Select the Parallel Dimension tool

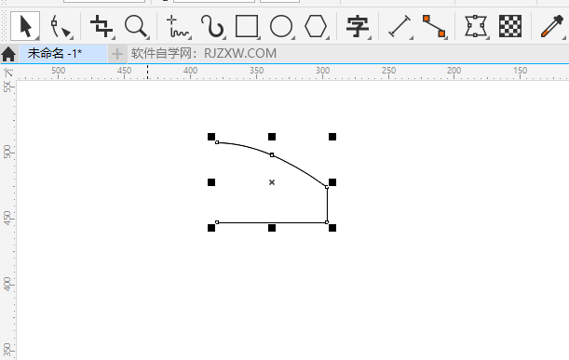[x=400, y=26]
